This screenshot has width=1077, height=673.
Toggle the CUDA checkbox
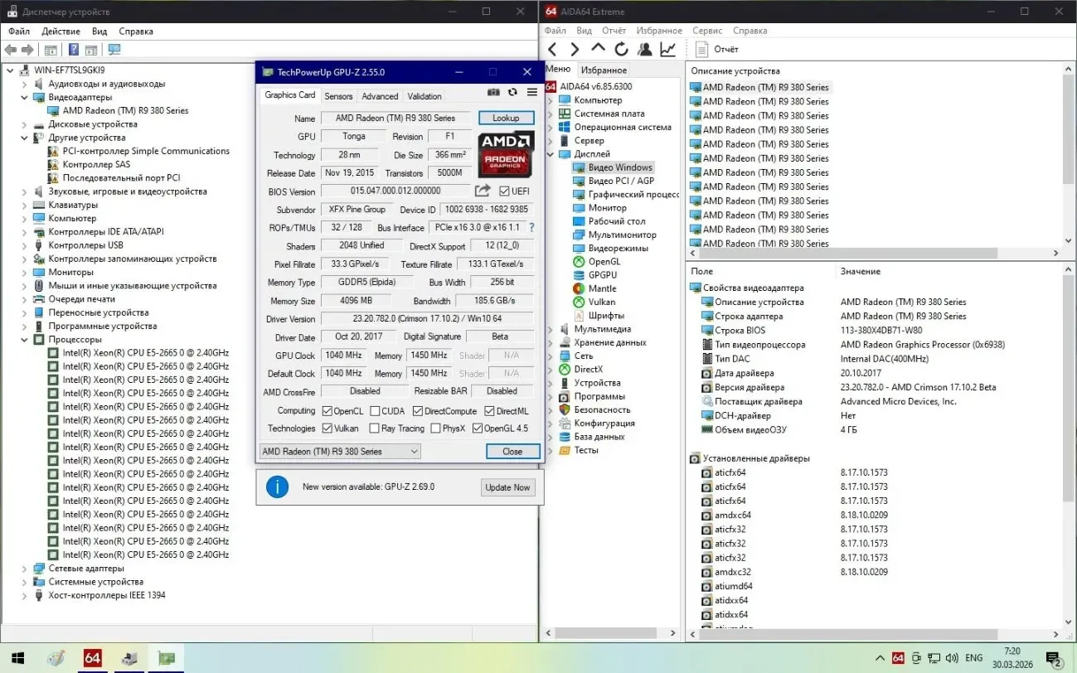pyautogui.click(x=376, y=411)
